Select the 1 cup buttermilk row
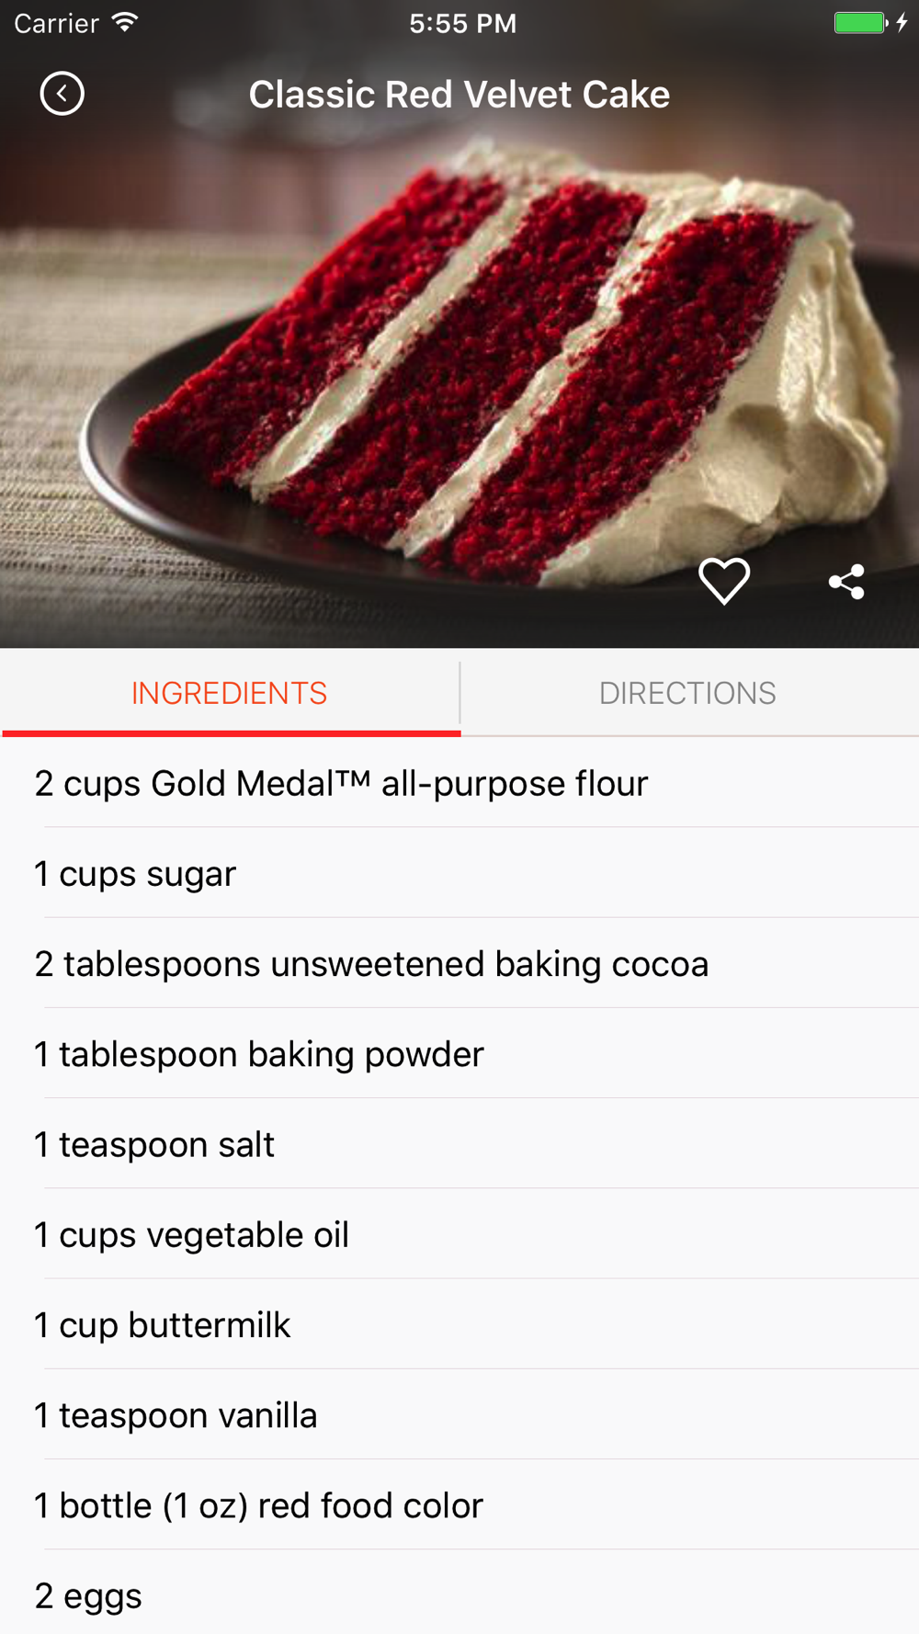919x1634 pixels. pyautogui.click(x=459, y=1324)
